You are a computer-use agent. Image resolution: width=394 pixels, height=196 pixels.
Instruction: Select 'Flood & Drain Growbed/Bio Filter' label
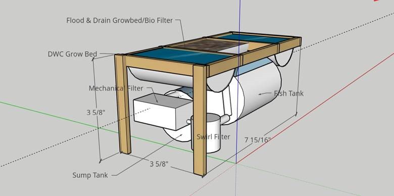coord(119,20)
